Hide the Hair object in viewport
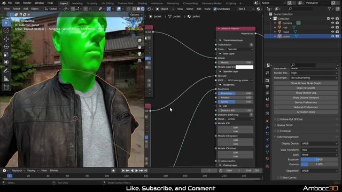The width and height of the screenshot is (342, 192). [x=332, y=27]
